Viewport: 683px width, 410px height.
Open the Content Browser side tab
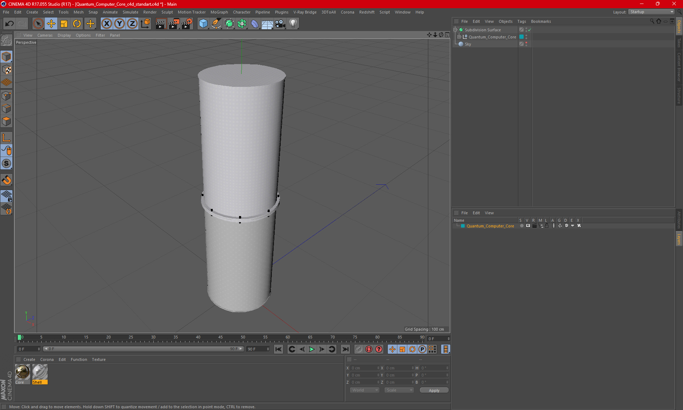point(679,67)
